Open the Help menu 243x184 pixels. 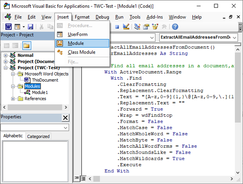tap(197, 17)
